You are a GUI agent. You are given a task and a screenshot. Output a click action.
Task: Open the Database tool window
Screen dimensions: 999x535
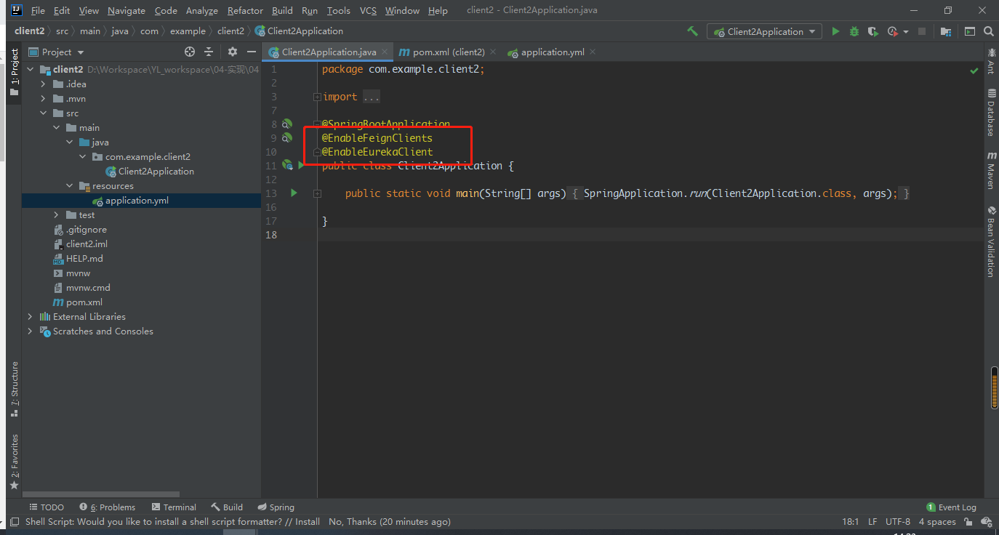991,113
